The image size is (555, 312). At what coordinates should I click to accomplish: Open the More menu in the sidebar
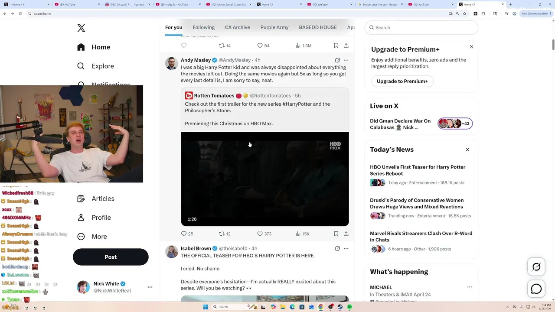pos(92,237)
